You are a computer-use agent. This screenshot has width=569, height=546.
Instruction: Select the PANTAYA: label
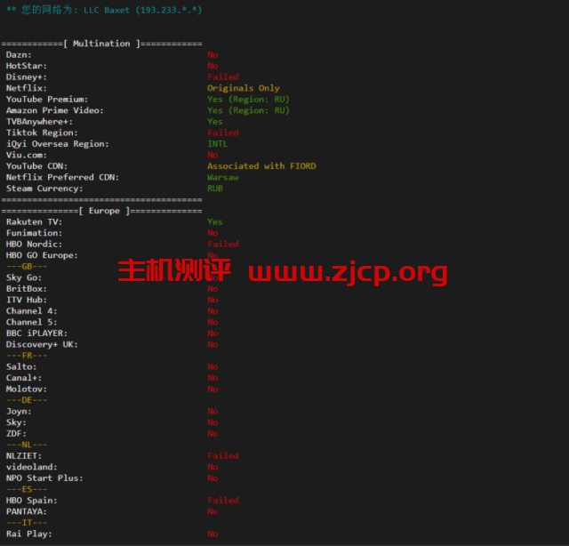pyautogui.click(x=27, y=512)
